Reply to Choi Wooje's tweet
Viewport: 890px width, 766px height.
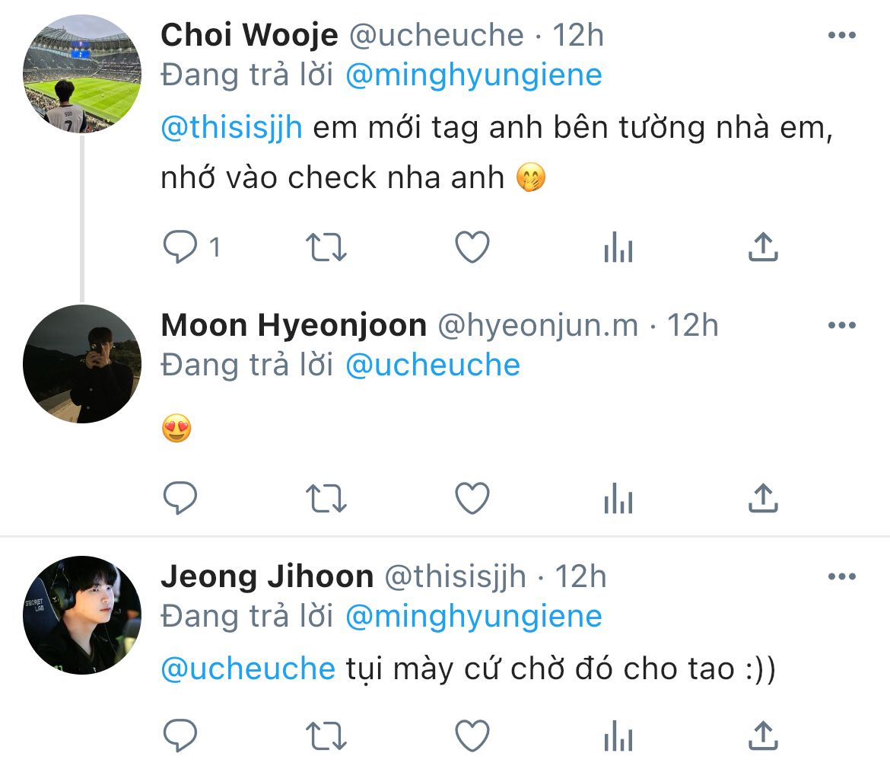click(181, 247)
